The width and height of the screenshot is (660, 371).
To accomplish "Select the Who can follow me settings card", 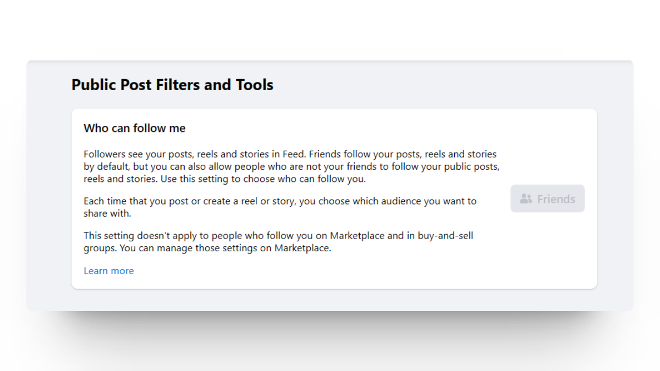I will [334, 198].
